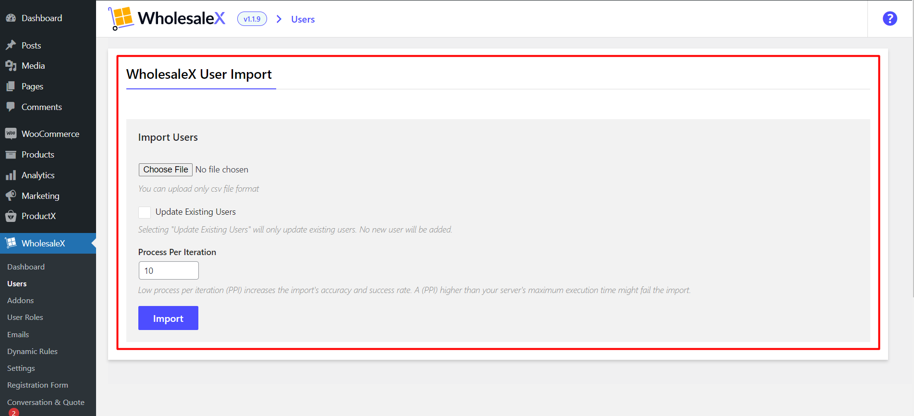Viewport: 914px width, 416px height.
Task: Click the Choose File button
Action: (166, 170)
